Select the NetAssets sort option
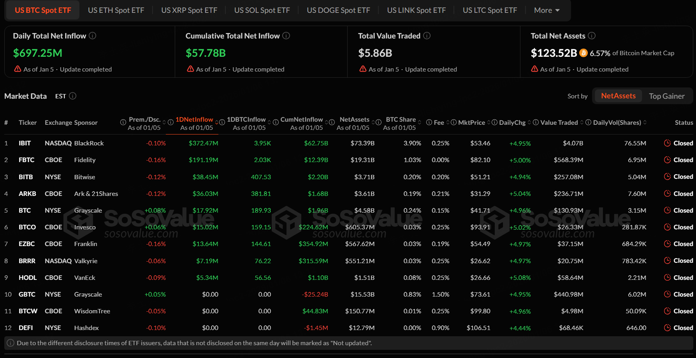 [x=618, y=96]
